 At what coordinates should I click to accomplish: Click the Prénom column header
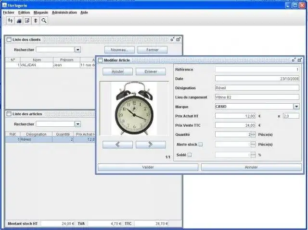coord(66,60)
